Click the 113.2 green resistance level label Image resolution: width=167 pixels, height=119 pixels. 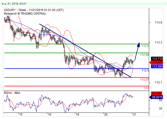[145, 46]
